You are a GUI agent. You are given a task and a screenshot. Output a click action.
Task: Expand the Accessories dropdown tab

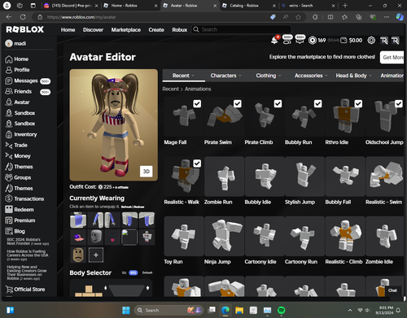(x=311, y=76)
